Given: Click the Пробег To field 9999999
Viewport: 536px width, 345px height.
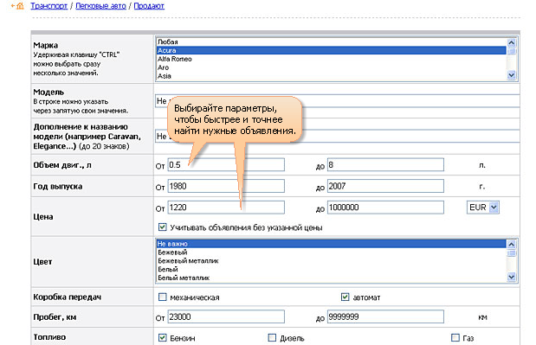Looking at the screenshot, I should 385,316.
